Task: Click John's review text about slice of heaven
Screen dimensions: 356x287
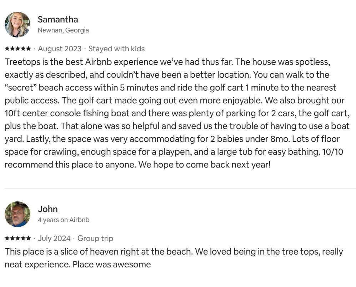Action: pyautogui.click(x=174, y=258)
